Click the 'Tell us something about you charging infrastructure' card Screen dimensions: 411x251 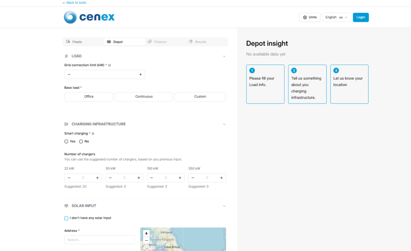(x=308, y=84)
